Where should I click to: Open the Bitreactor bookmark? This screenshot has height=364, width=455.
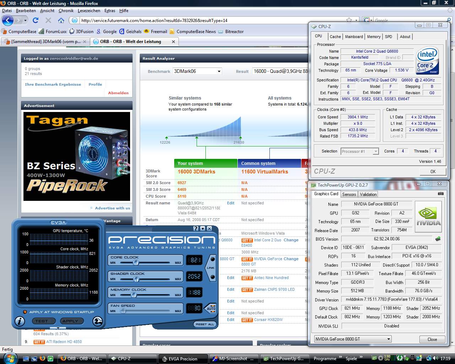[x=231, y=31]
